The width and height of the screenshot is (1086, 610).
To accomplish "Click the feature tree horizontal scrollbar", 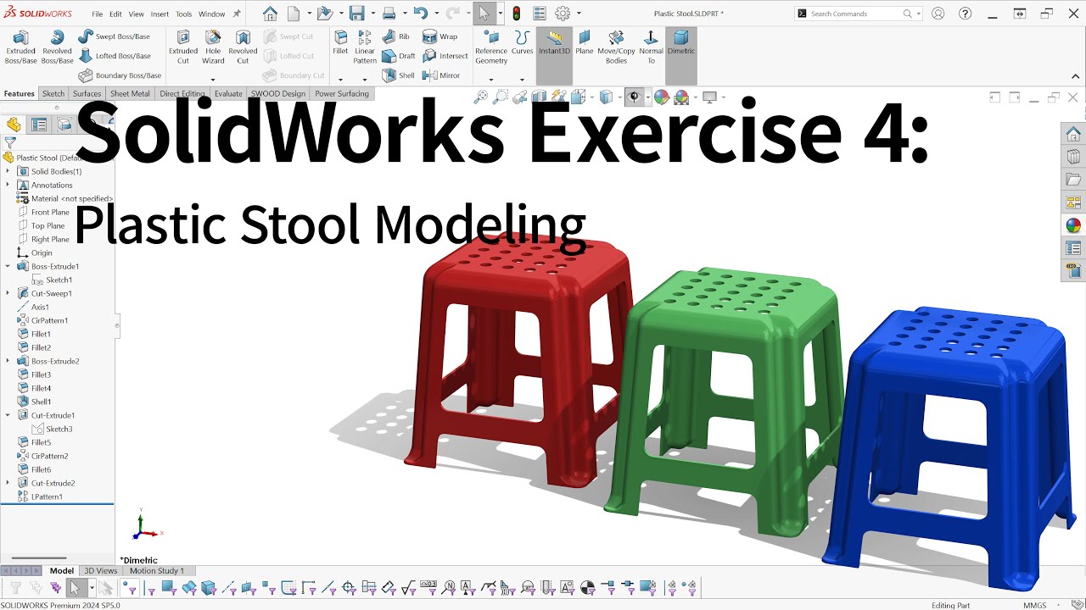I will pyautogui.click(x=38, y=558).
